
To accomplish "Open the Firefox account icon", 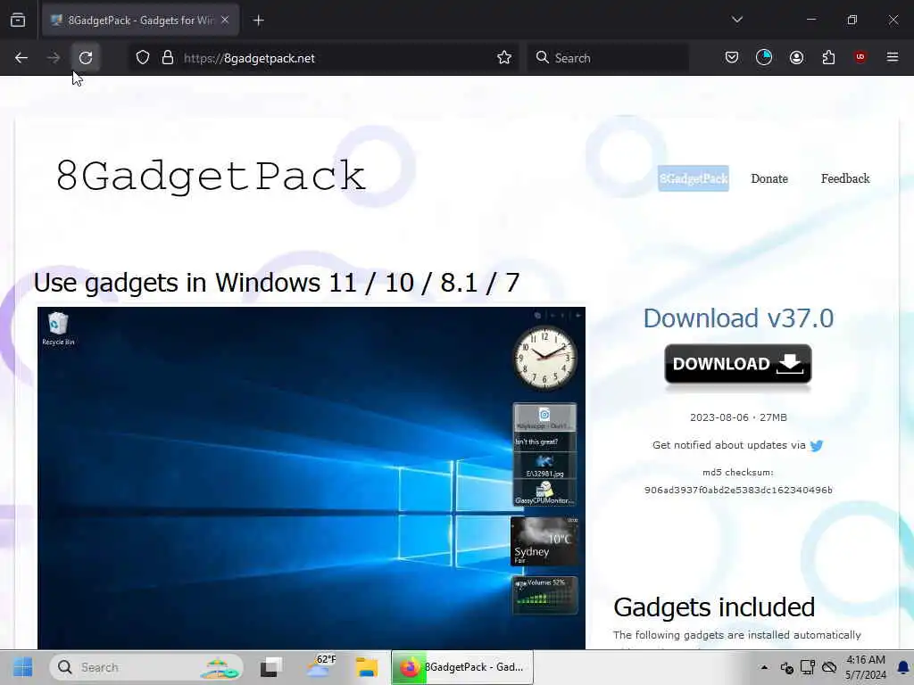I will [796, 57].
